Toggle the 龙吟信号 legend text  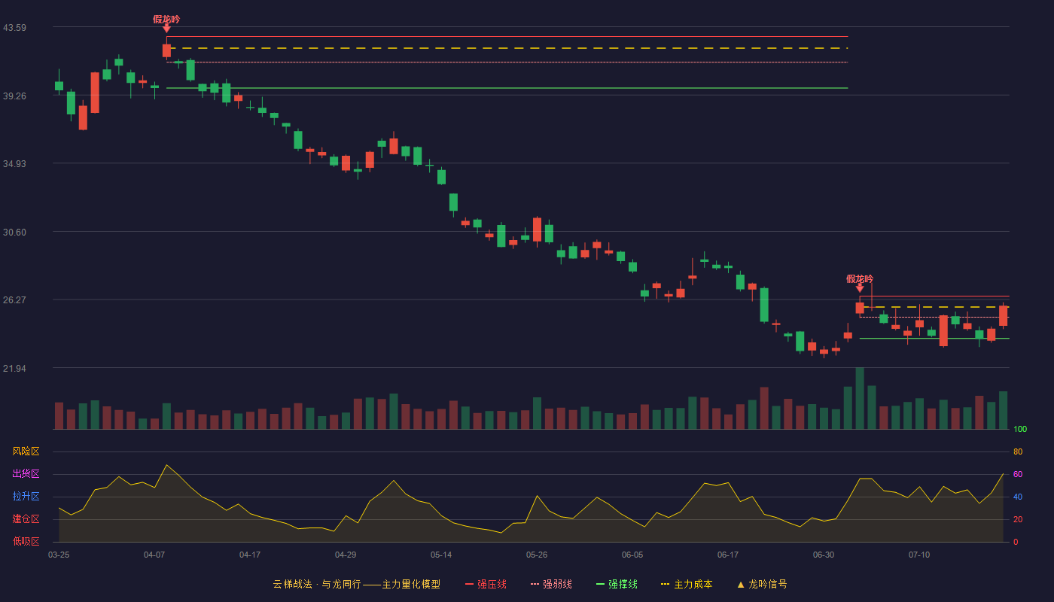tap(768, 584)
